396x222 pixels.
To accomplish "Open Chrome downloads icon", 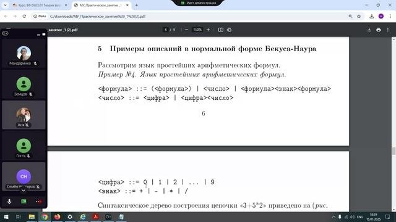I will pyautogui.click(x=371, y=16).
